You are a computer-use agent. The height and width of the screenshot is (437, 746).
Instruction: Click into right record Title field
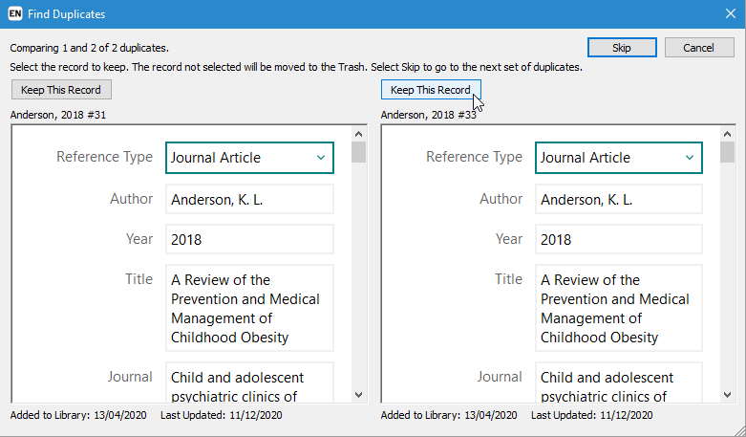pos(619,308)
